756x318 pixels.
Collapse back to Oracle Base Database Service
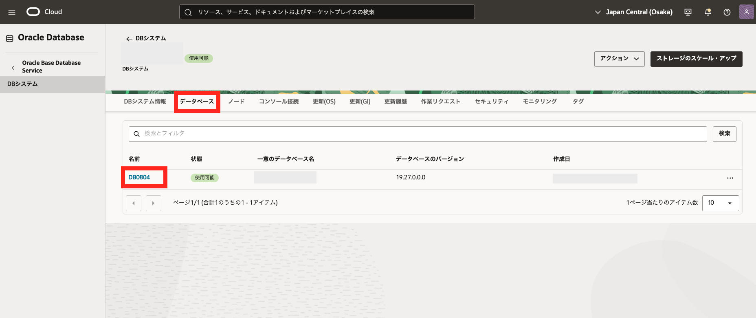(13, 68)
